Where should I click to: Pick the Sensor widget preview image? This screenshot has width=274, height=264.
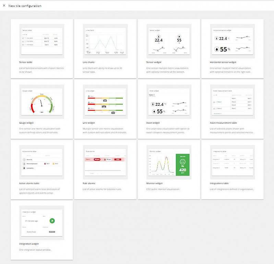pyautogui.click(x=169, y=41)
